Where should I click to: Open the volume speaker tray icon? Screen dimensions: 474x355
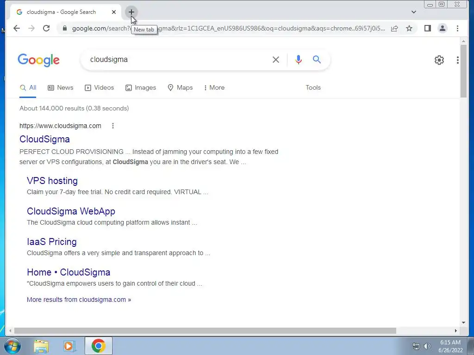[x=427, y=346]
